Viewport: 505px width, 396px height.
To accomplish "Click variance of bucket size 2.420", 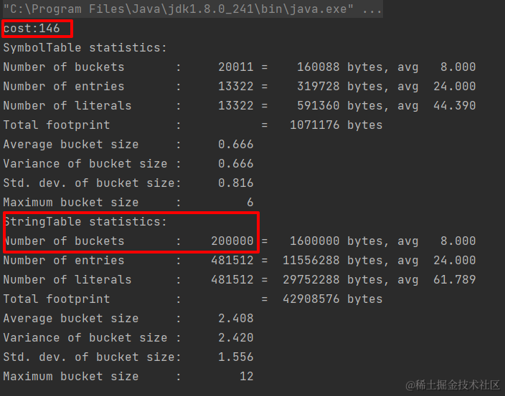I will coord(236,338).
